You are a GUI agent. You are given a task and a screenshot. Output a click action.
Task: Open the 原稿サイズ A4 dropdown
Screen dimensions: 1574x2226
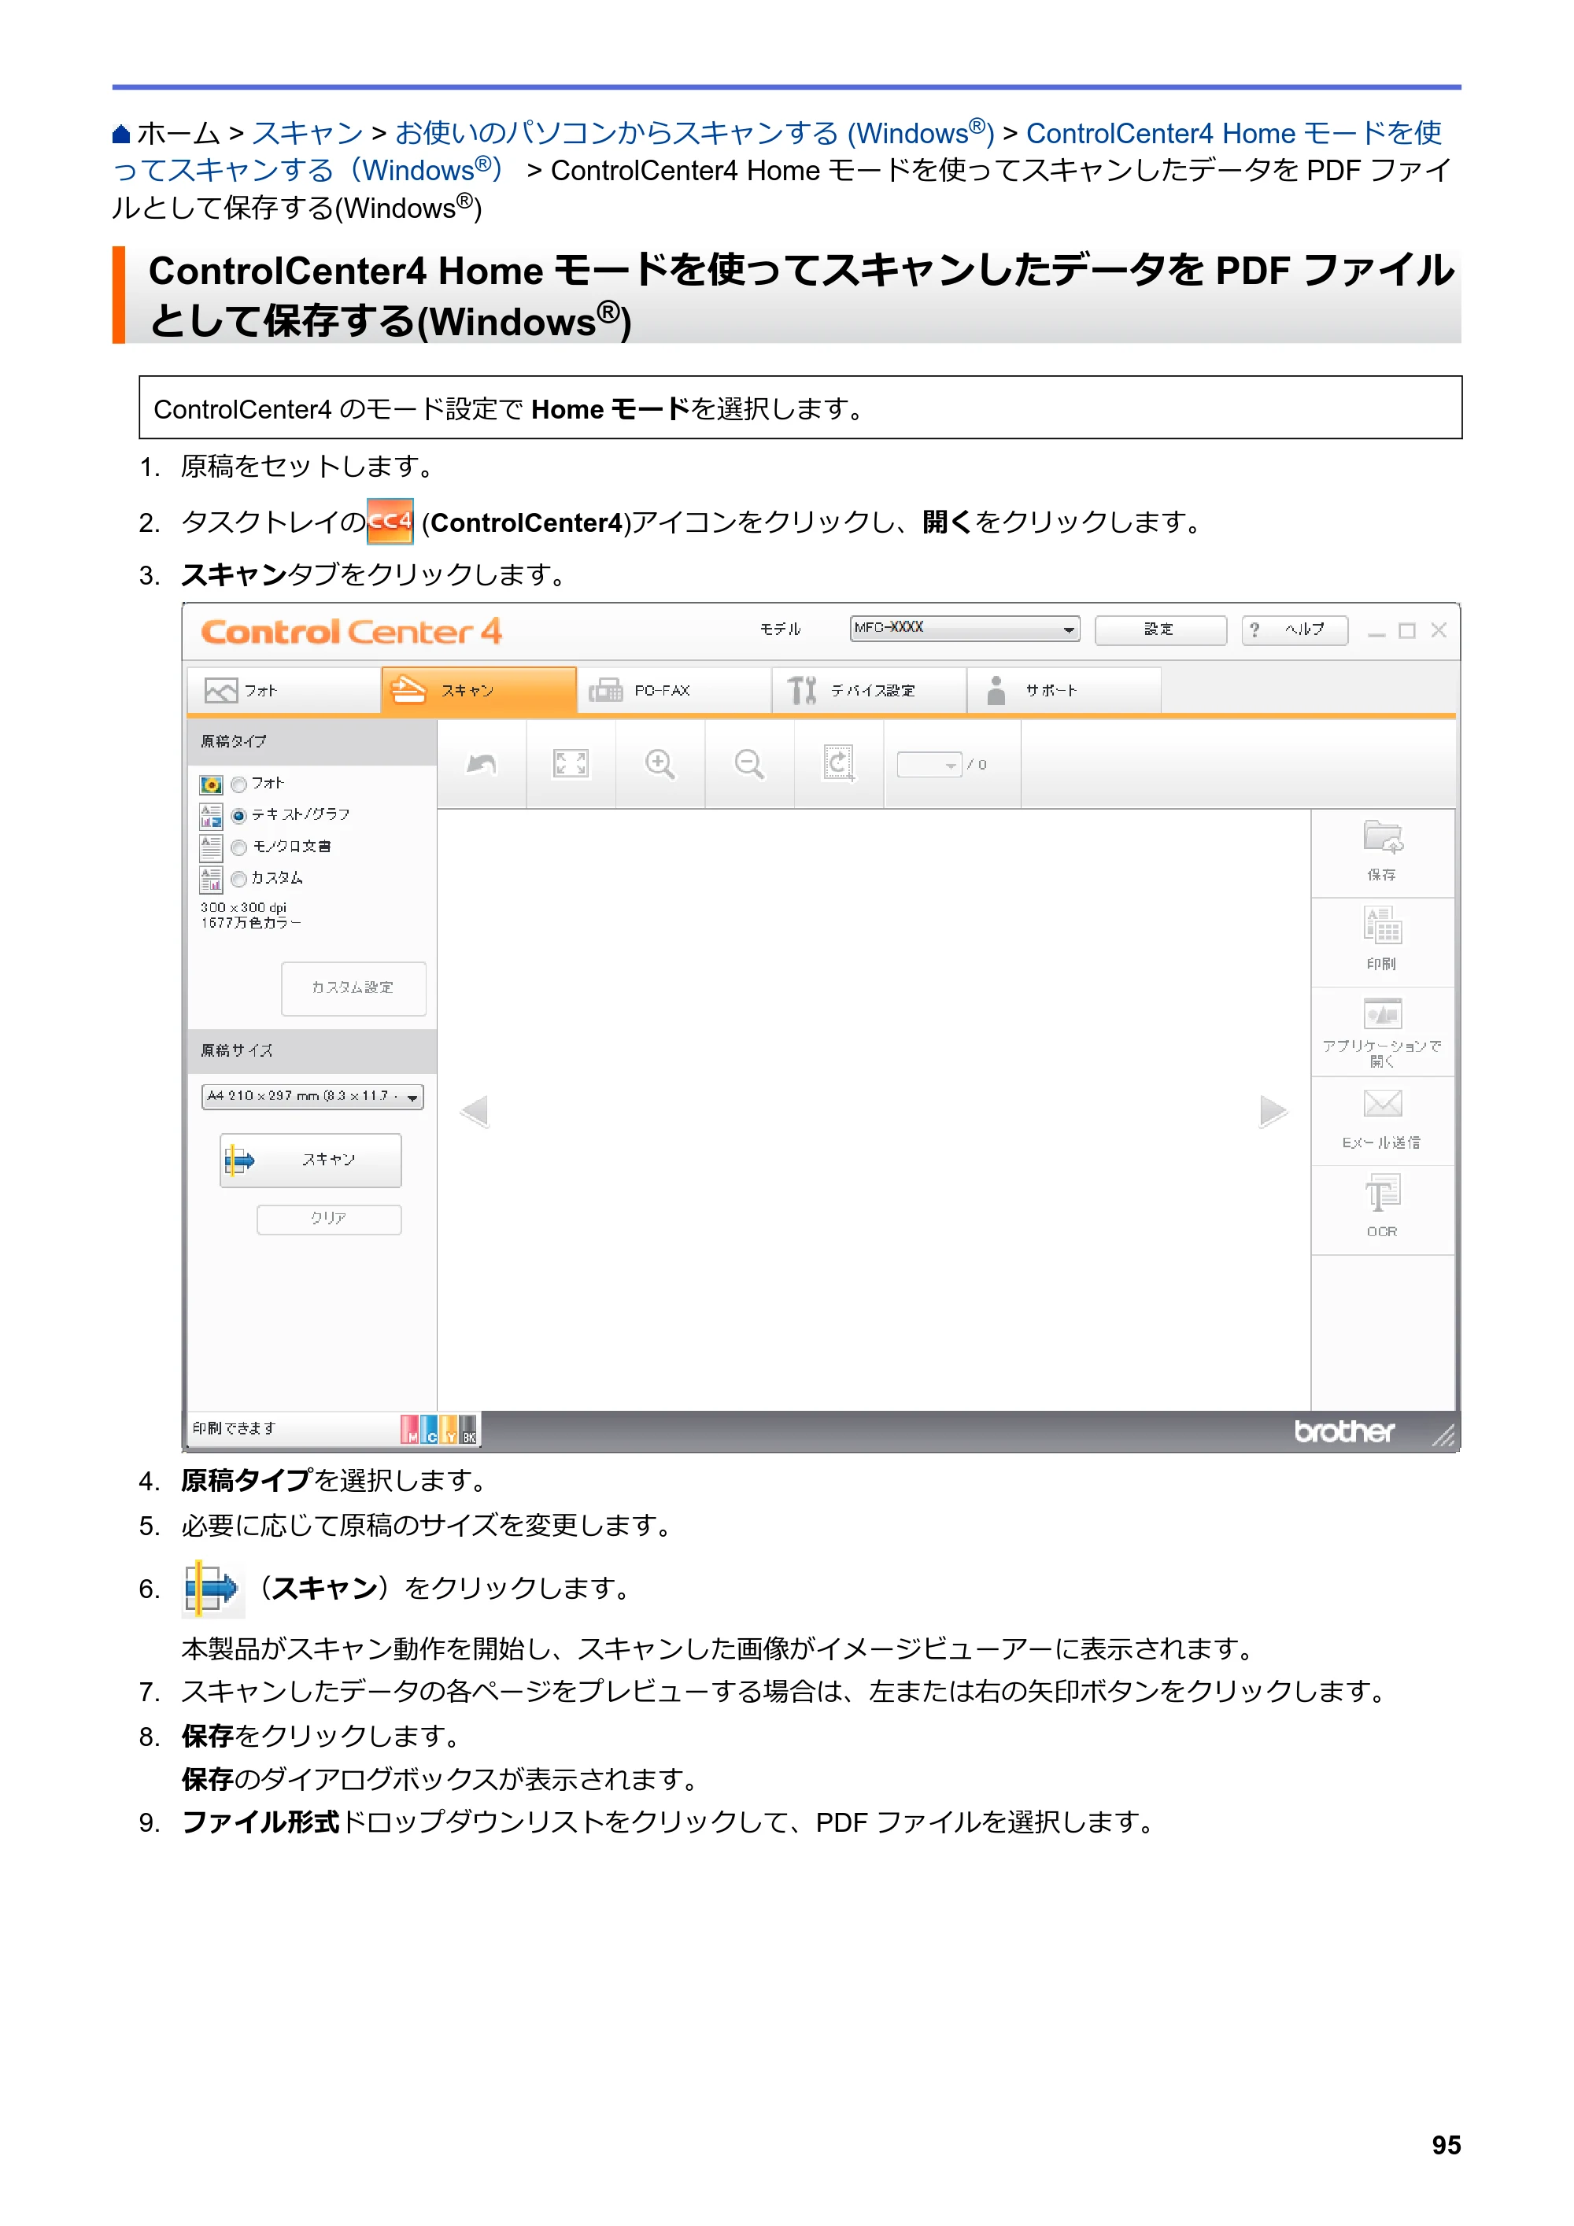click(x=312, y=1097)
